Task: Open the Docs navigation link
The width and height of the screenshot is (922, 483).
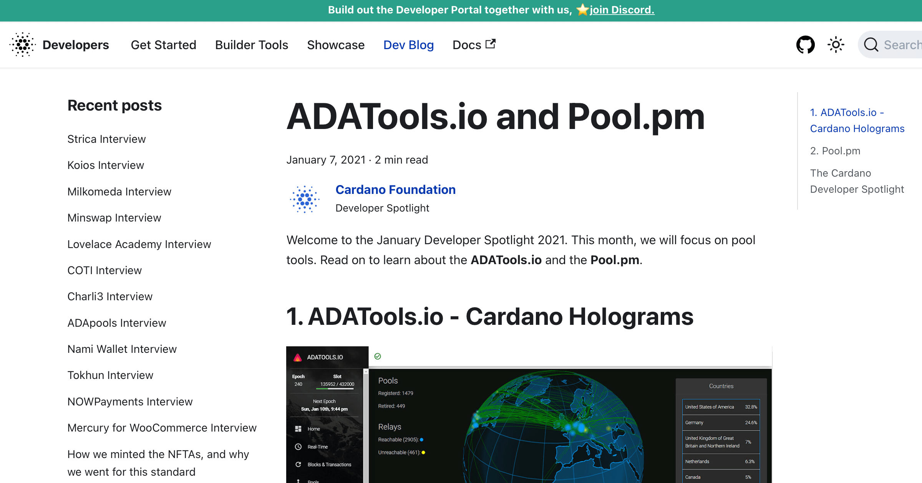Action: (474, 45)
